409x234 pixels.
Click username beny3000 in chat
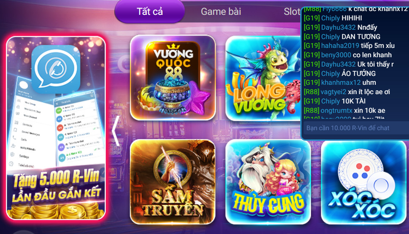pos(336,55)
